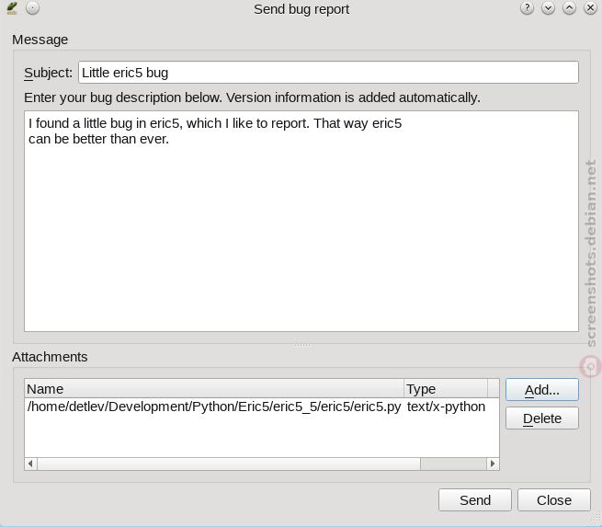The height and width of the screenshot is (527, 602).
Task: Click the Subject input field
Action: point(328,73)
